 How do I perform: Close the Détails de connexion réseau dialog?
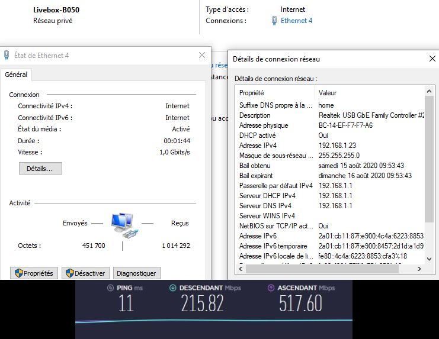tap(432, 59)
